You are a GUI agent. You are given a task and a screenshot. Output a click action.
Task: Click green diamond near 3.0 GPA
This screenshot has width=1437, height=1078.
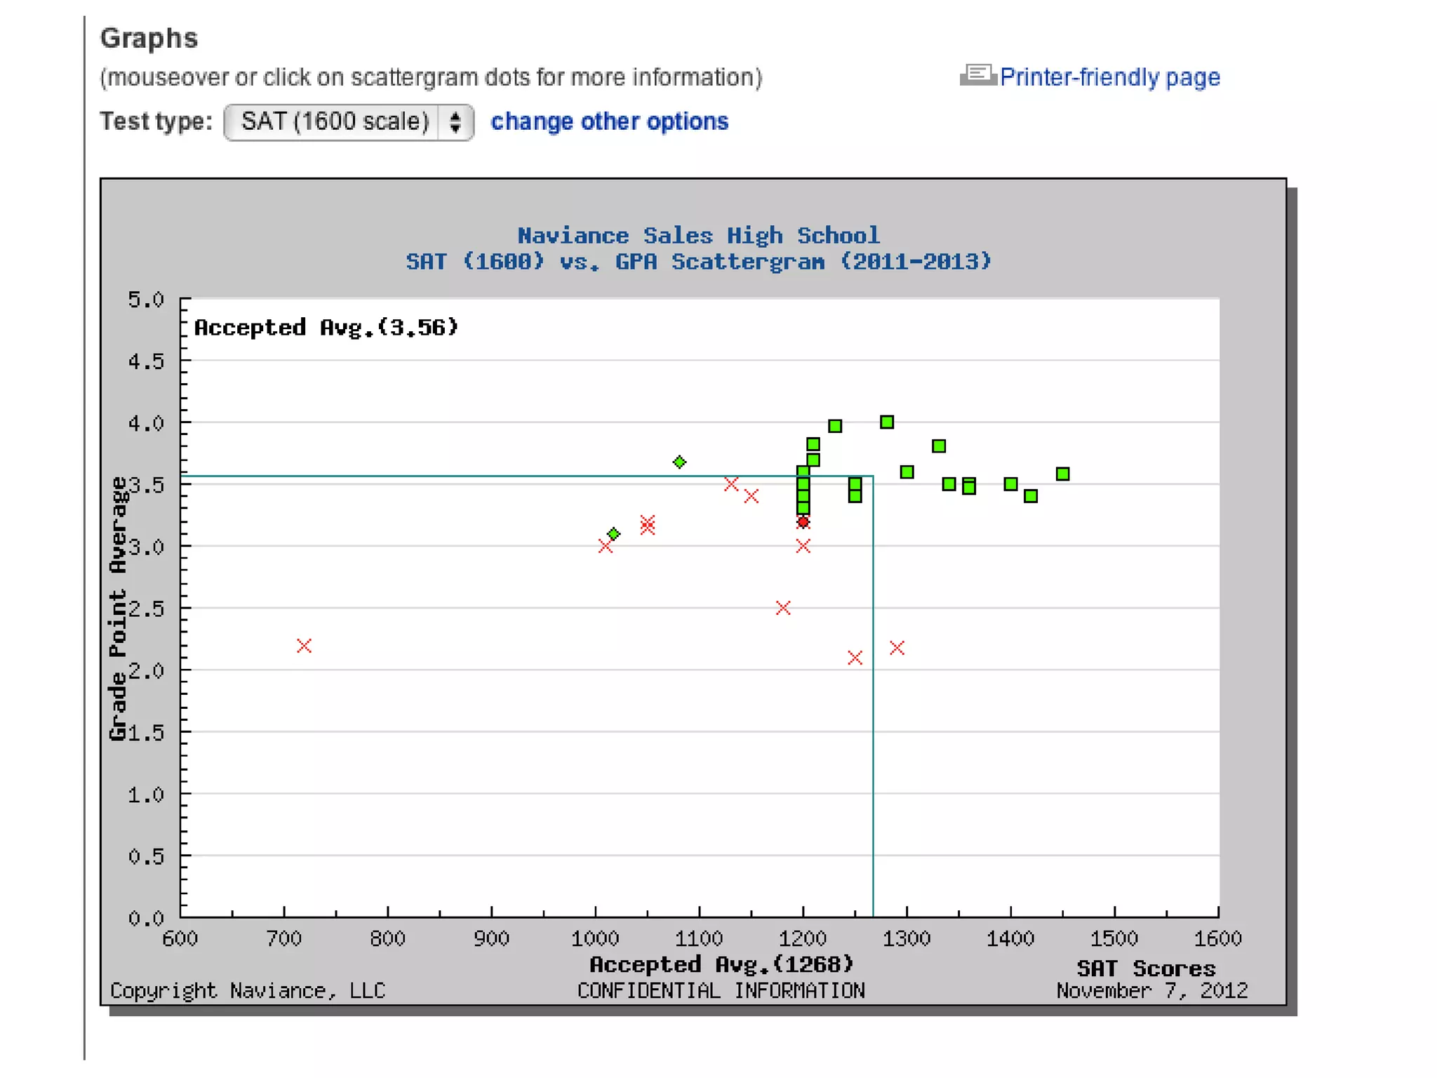(613, 534)
